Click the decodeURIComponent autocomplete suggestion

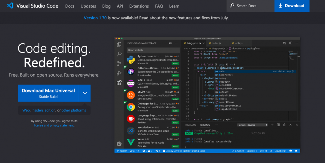(x=231, y=89)
